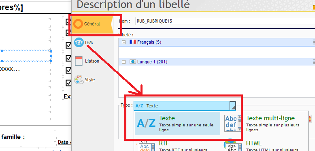Open the Langue 1 row options menu
This screenshot has height=151, width=315.
coord(314,62)
